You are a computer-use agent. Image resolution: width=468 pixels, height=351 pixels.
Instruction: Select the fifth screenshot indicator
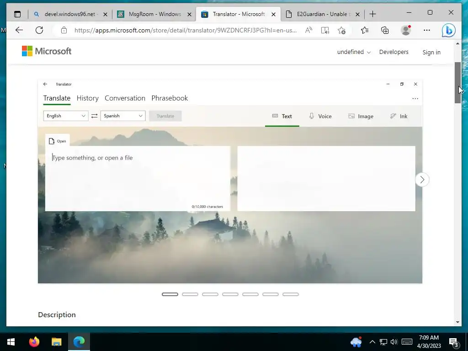(x=250, y=294)
